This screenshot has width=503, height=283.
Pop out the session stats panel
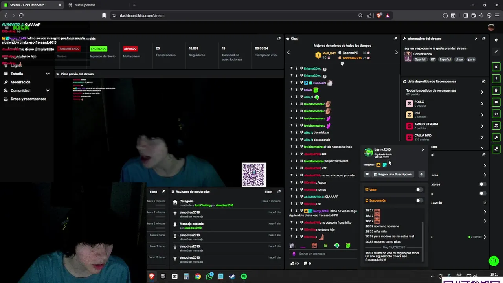point(279,39)
